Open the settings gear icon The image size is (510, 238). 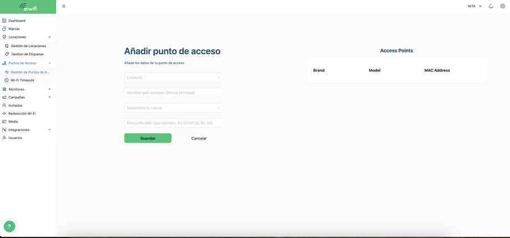point(502,6)
